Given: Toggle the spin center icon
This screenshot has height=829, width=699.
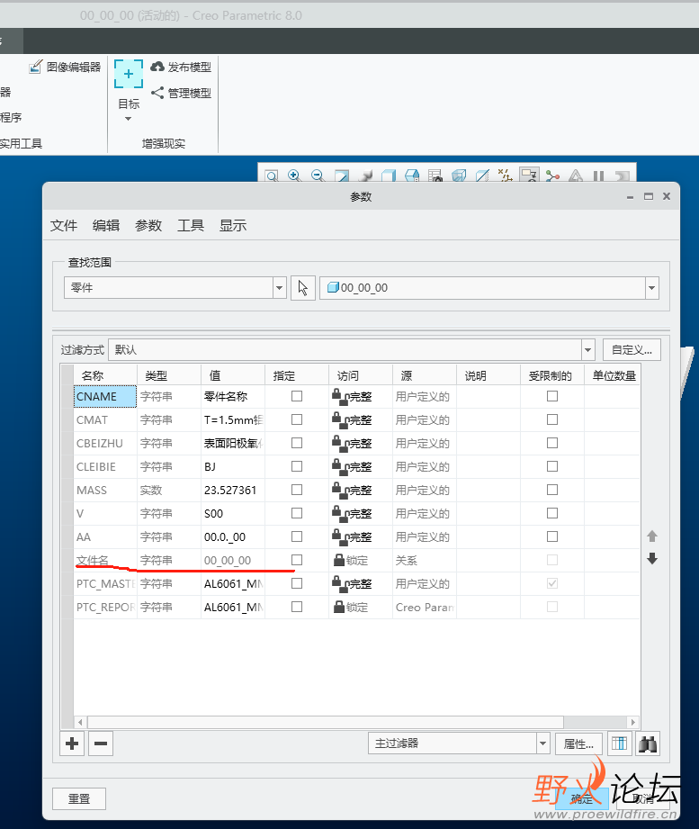Looking at the screenshot, I should [x=552, y=176].
